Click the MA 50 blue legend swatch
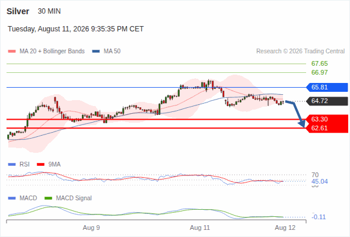Screen dimensions: 350x237 click(x=96, y=52)
